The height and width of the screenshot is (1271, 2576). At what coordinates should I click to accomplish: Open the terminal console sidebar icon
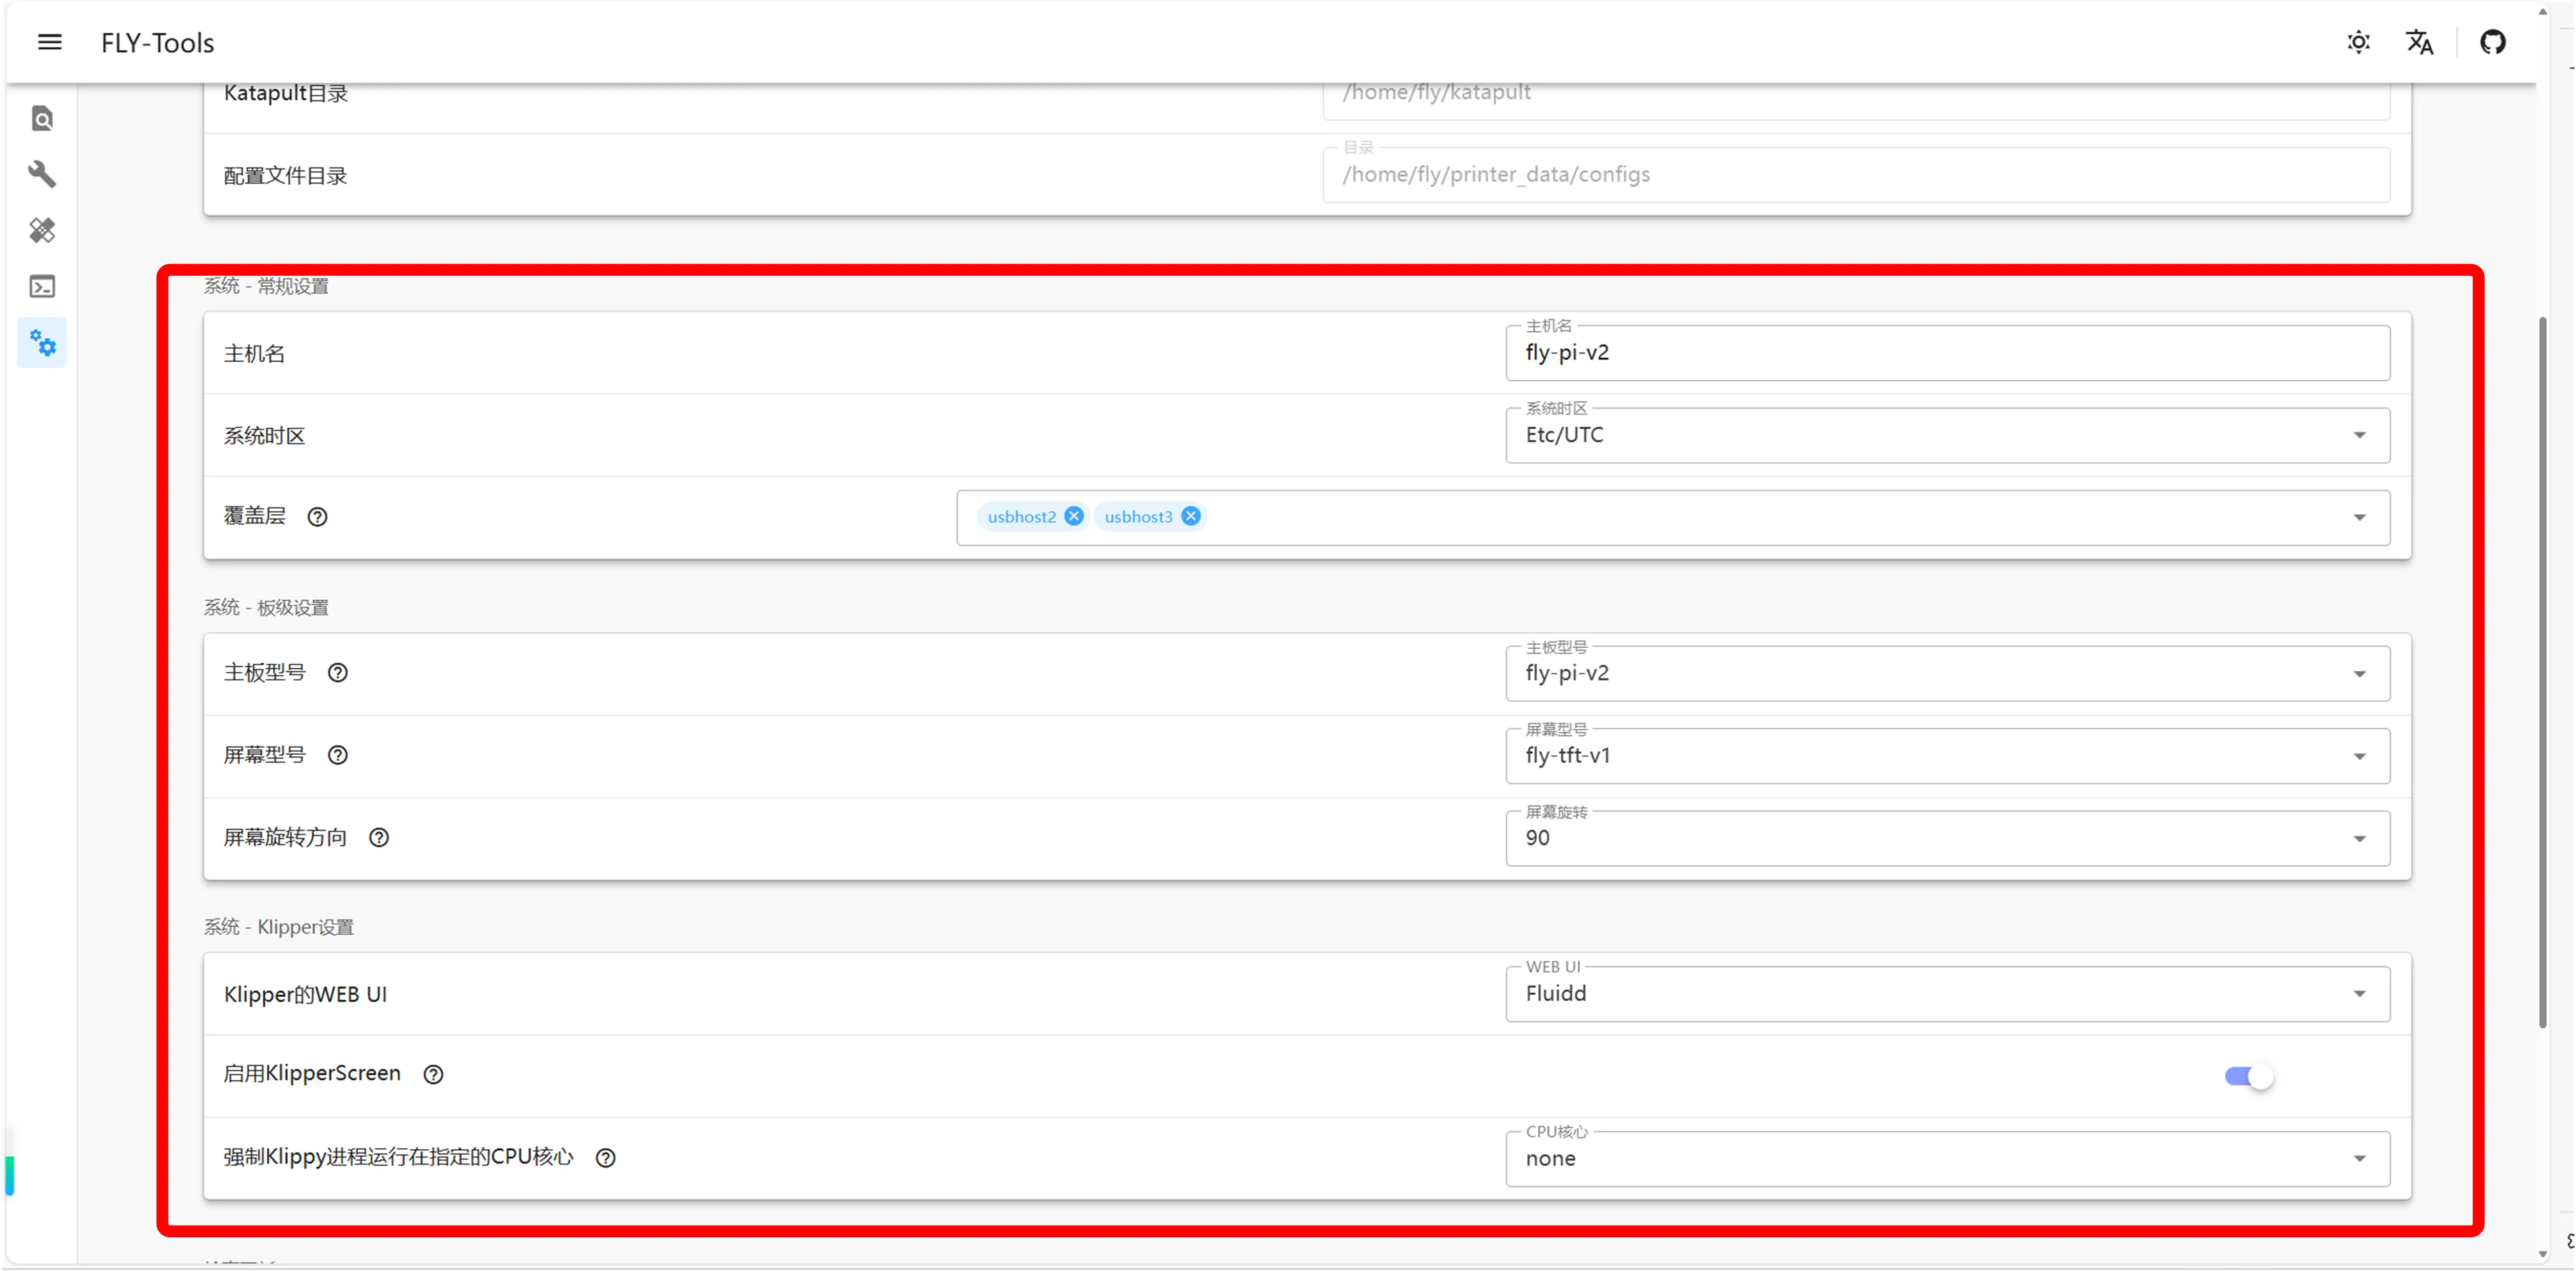42,287
